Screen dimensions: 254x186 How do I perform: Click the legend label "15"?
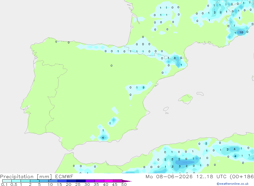coord(59,184)
